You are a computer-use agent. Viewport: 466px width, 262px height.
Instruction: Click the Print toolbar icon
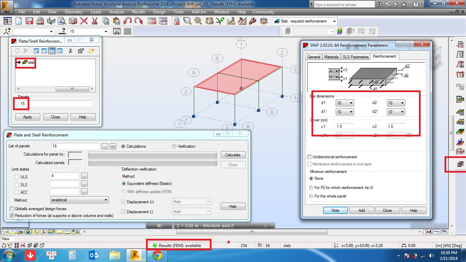(x=40, y=21)
